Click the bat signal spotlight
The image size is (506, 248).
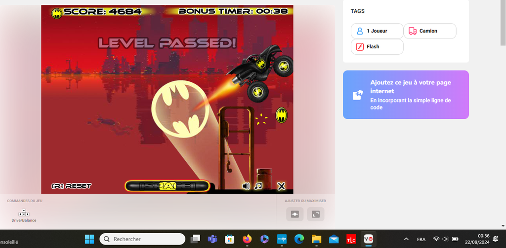click(x=180, y=108)
